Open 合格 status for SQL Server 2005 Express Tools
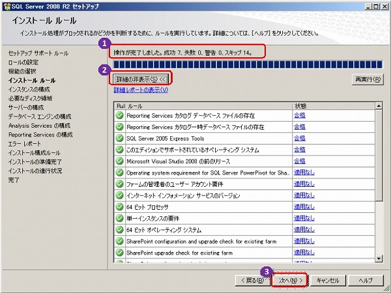This screenshot has width=391, height=293. click(x=300, y=138)
